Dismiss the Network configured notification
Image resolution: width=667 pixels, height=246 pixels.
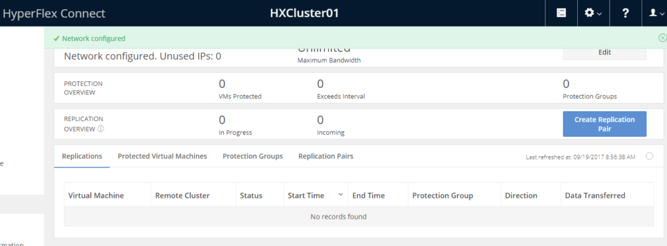coord(662,38)
